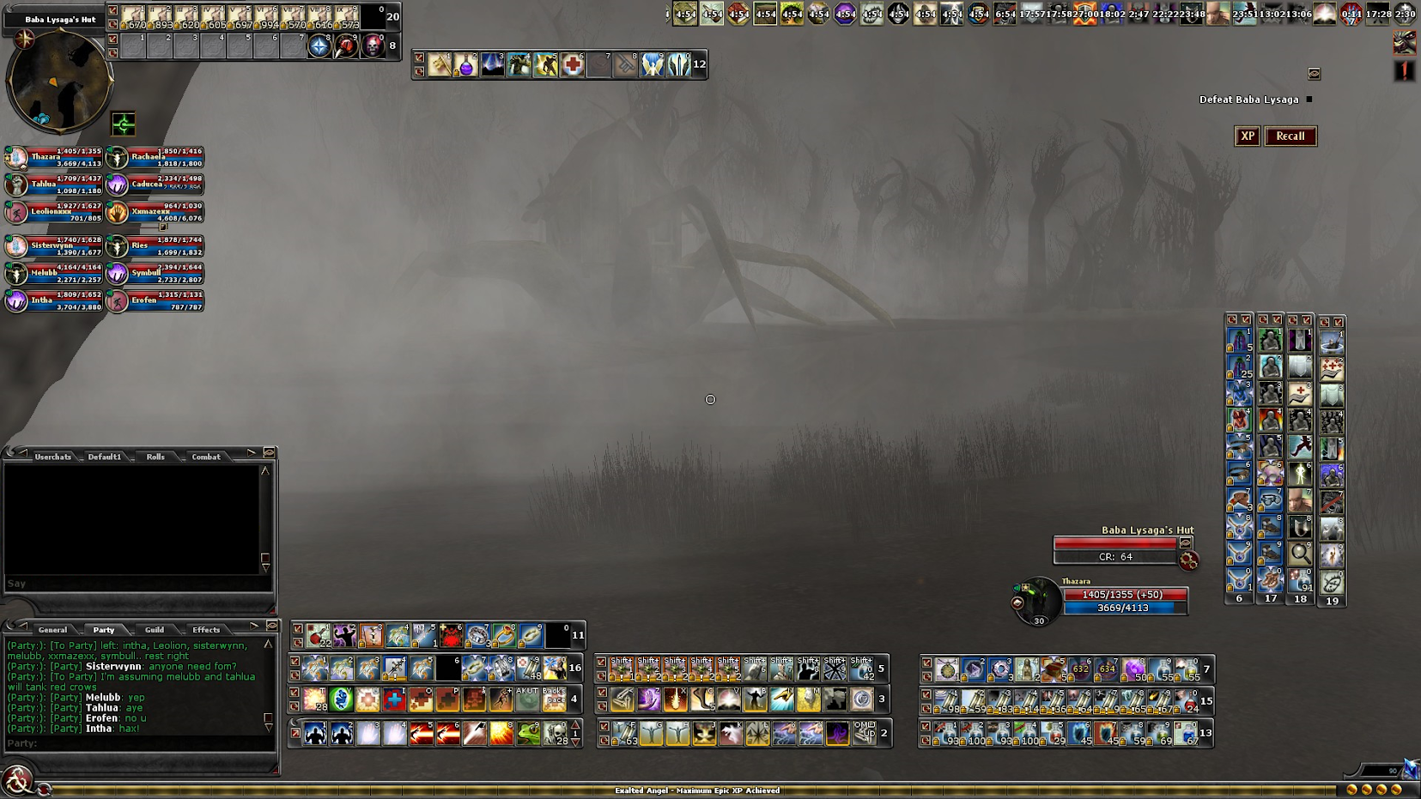Equip the gold ring with red gem
Screen dimensions: 1421x799
(505, 635)
